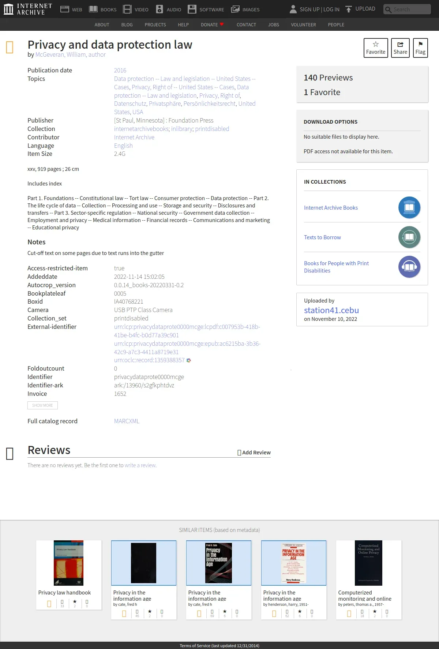Open Computerized monitoring and online privacy thumbnail
Image resolution: width=439 pixels, height=649 pixels.
tap(368, 563)
